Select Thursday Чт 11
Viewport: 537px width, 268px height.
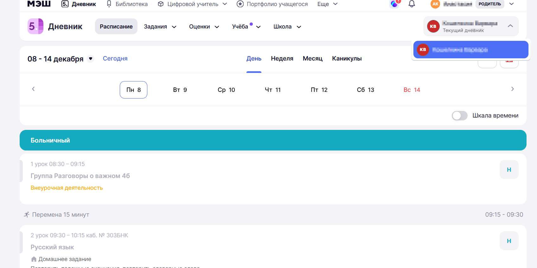[x=273, y=90]
